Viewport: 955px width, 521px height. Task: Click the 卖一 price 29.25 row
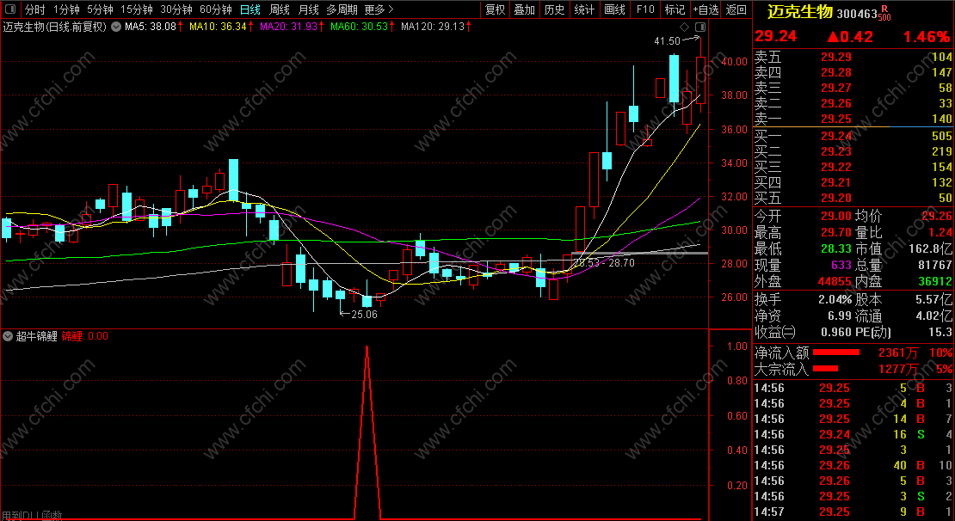[x=853, y=119]
